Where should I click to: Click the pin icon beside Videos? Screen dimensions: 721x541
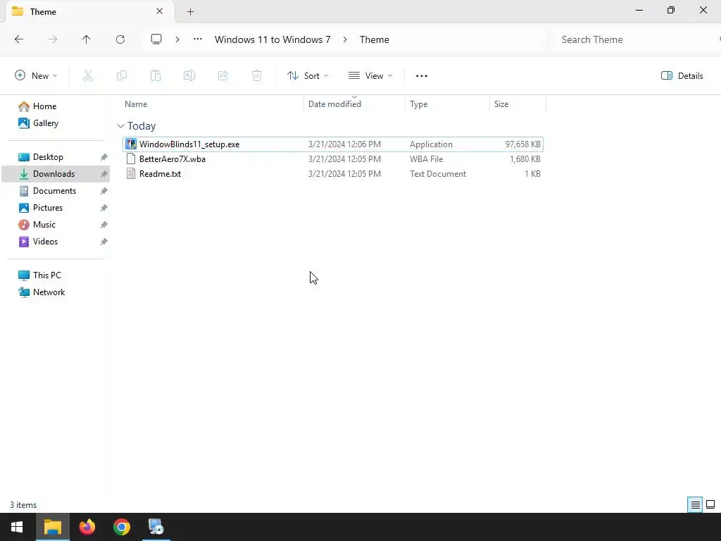(104, 242)
